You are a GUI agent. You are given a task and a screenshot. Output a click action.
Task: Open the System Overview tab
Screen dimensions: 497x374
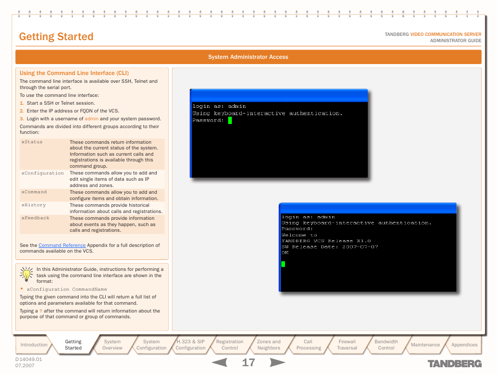click(x=112, y=345)
